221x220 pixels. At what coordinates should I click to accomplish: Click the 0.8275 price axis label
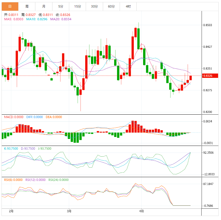coord(207,90)
